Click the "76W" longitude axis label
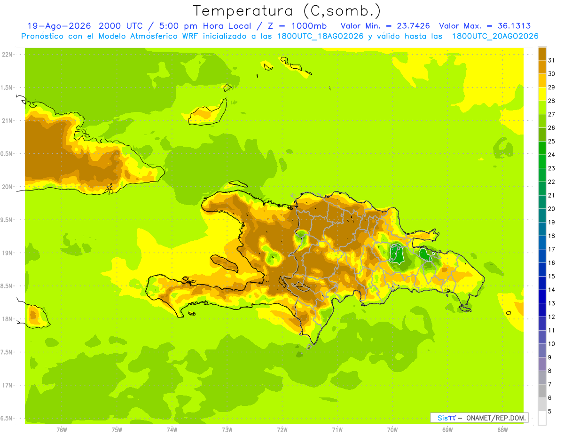This screenshot has width=564, height=436. point(62,429)
